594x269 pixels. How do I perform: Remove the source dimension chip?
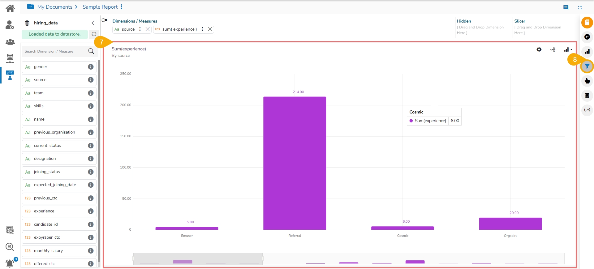(148, 29)
